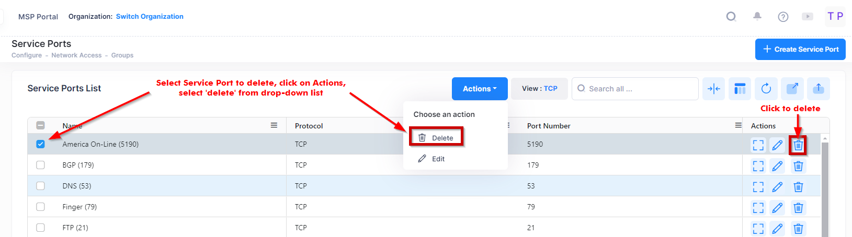This screenshot has width=852, height=237.
Task: Open the Name column menu
Action: [x=274, y=125]
